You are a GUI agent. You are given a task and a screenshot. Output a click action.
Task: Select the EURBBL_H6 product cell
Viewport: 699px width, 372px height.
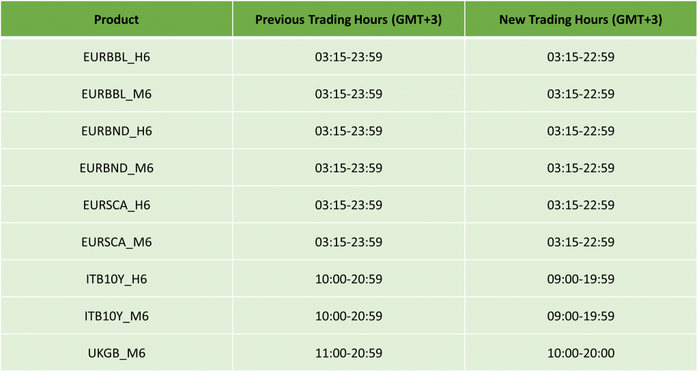click(116, 57)
